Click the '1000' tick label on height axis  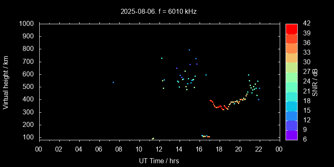pos(28,24)
